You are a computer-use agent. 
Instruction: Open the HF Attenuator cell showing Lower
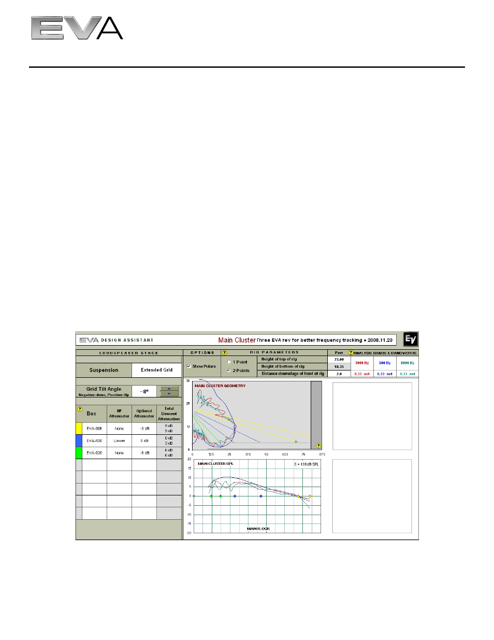[x=119, y=440]
